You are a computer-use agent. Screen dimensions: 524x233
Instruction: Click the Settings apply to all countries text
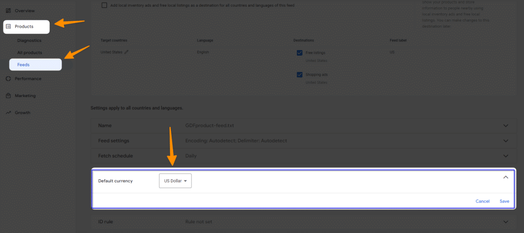[137, 108]
